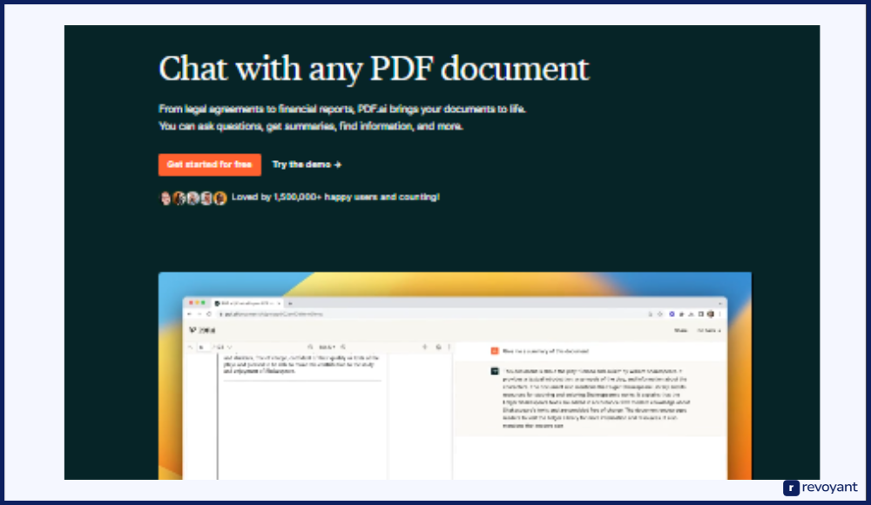The width and height of the screenshot is (871, 505).
Task: Click Share in the demo app header
Action: [x=680, y=331]
